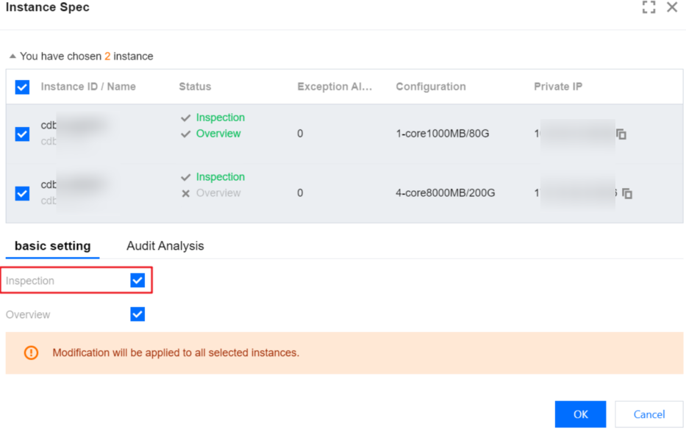The height and width of the screenshot is (429, 686).
Task: Uncheck the first instance row checkbox
Action: pos(22,134)
